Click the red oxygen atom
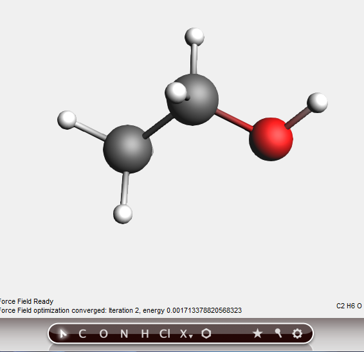The width and height of the screenshot is (364, 352). [271, 139]
